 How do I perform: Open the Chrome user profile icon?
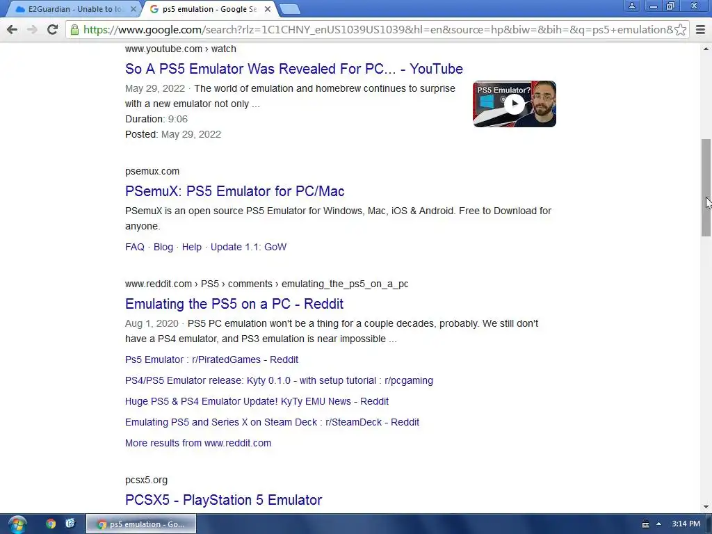pyautogui.click(x=631, y=6)
